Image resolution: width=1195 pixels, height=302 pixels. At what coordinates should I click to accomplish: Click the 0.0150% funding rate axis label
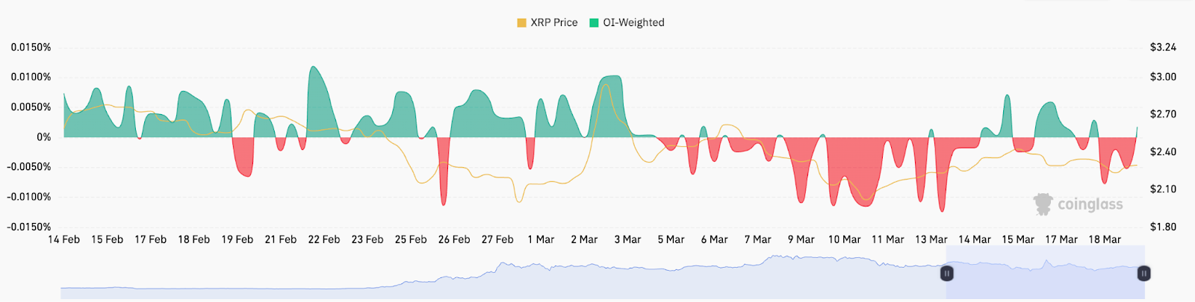click(31, 48)
